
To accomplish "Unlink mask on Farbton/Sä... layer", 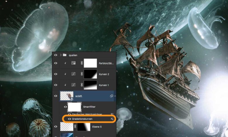I will (82, 63).
